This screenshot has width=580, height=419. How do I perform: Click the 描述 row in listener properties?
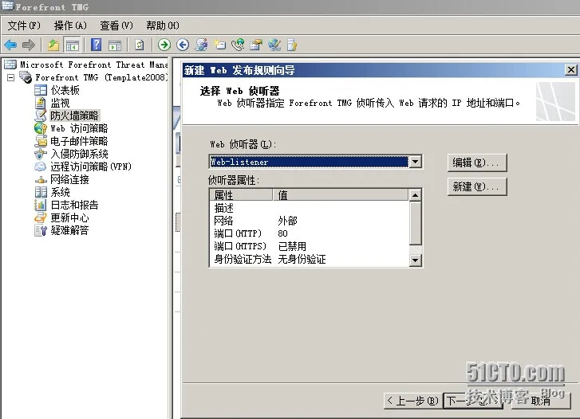[310, 208]
